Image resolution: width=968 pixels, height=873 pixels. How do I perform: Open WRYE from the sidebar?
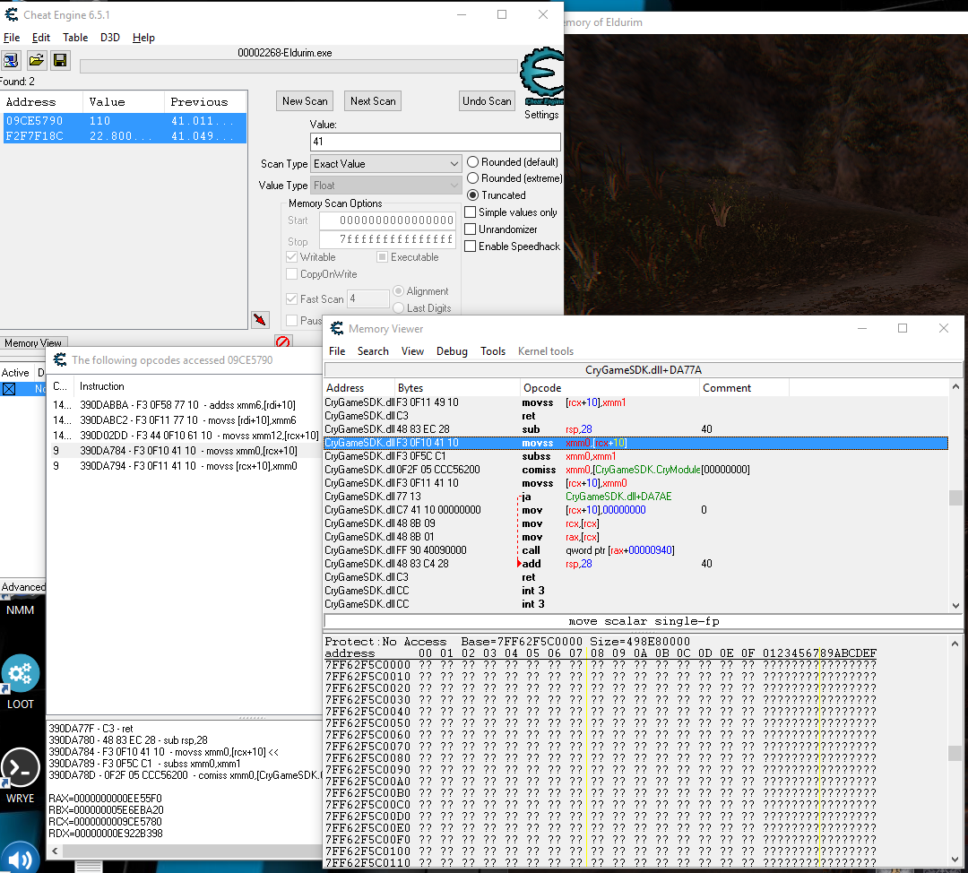(20, 767)
